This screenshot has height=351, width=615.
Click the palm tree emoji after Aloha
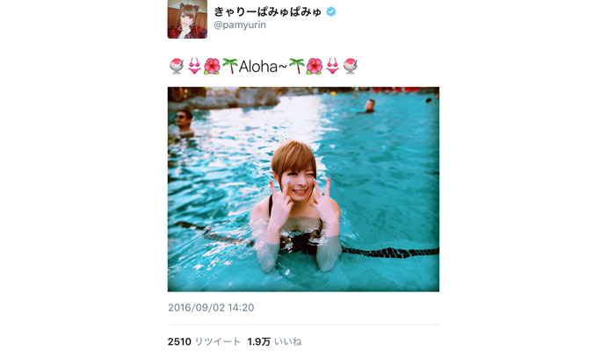coord(297,66)
